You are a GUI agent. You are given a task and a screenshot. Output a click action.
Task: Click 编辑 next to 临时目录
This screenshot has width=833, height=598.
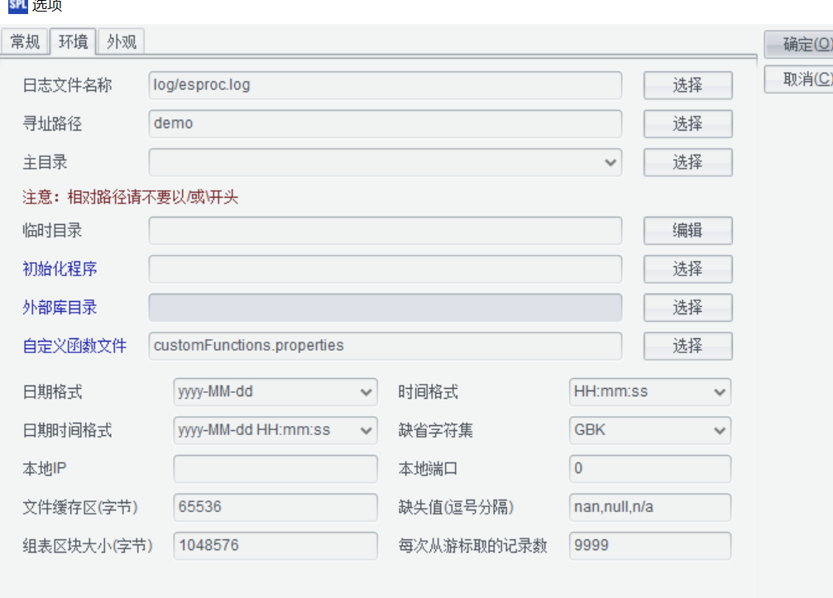click(x=687, y=230)
